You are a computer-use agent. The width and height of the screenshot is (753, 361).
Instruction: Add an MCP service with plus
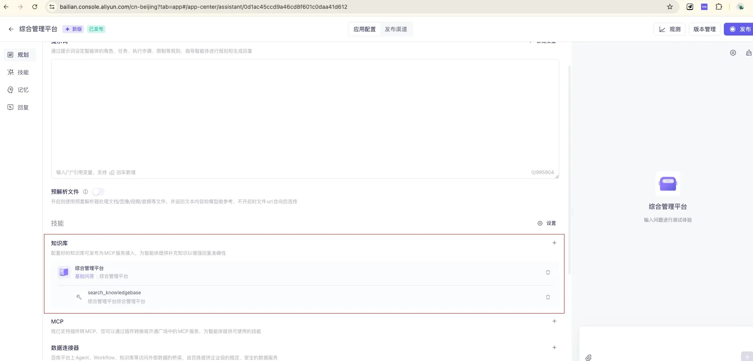click(x=554, y=321)
